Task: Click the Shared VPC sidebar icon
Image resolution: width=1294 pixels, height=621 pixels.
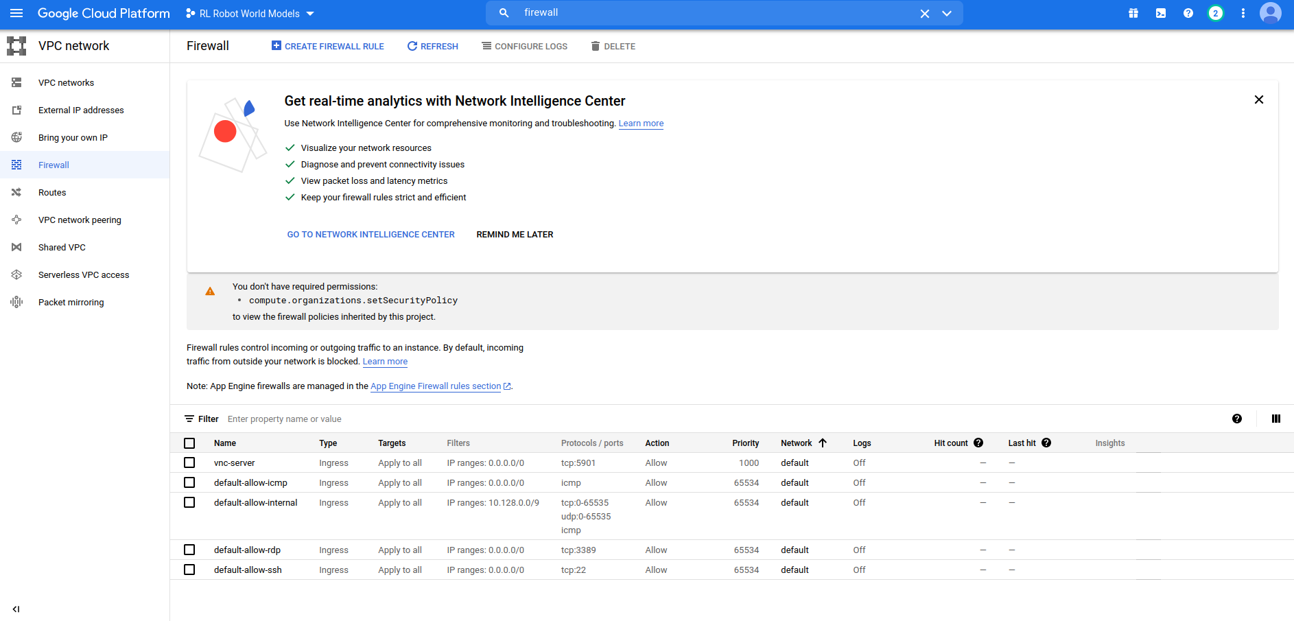Action: click(x=16, y=247)
